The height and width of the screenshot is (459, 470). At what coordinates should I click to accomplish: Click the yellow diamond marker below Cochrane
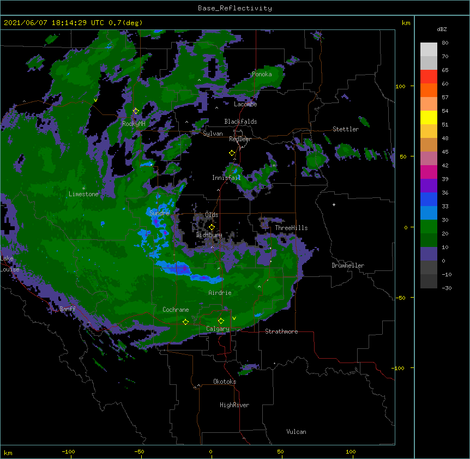[185, 322]
